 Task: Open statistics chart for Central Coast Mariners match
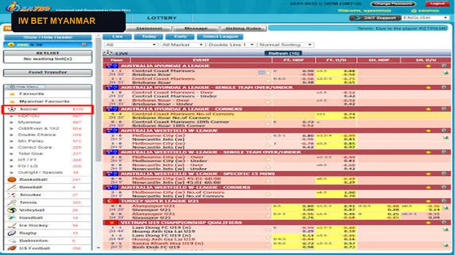[x=446, y=73]
